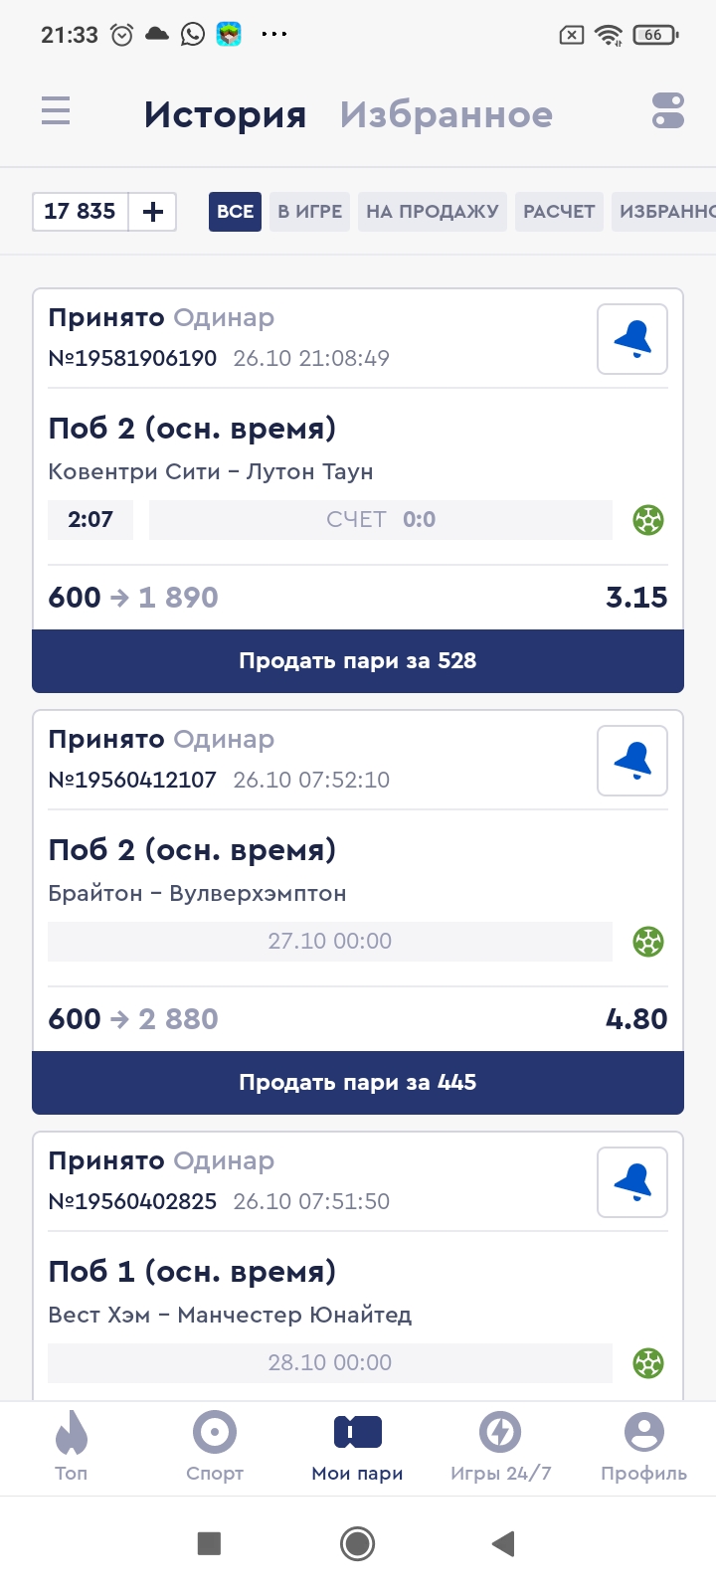Switch to the Избранное heading tab
This screenshot has height=1591, width=716.
[x=447, y=115]
